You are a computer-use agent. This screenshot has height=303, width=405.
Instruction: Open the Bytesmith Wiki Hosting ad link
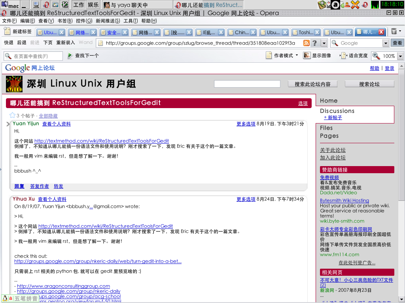tap(344, 200)
